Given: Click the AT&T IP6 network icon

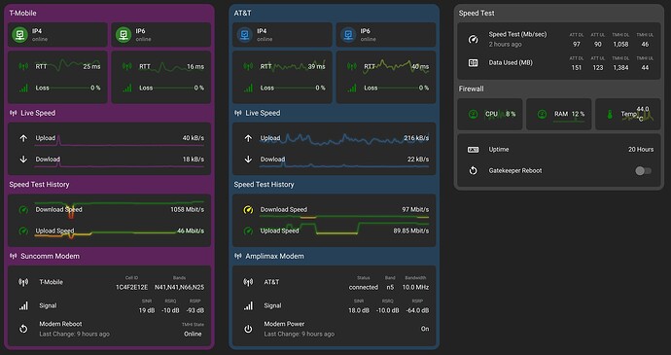Looking at the screenshot, I should tap(348, 35).
